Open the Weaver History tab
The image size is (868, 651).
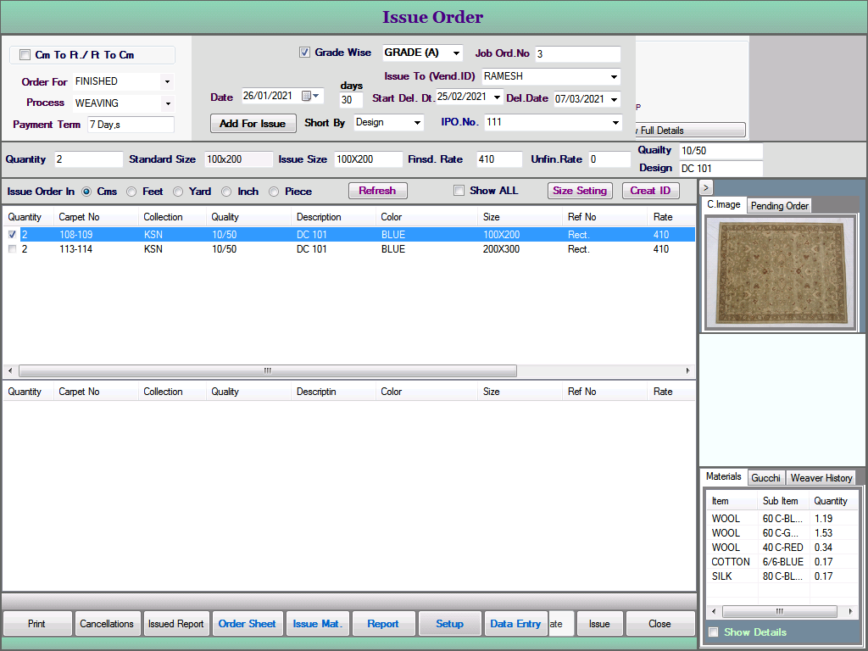(x=821, y=478)
